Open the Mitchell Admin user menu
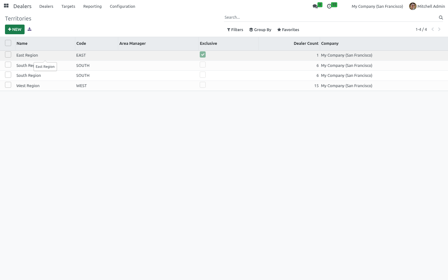Viewport: 448px width, 280px height. click(x=427, y=6)
